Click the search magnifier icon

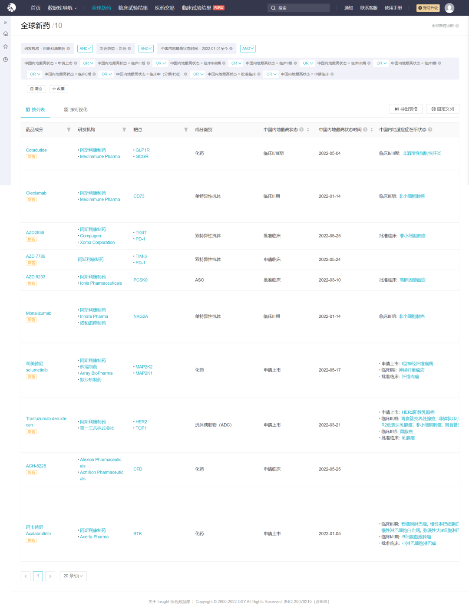pos(273,8)
